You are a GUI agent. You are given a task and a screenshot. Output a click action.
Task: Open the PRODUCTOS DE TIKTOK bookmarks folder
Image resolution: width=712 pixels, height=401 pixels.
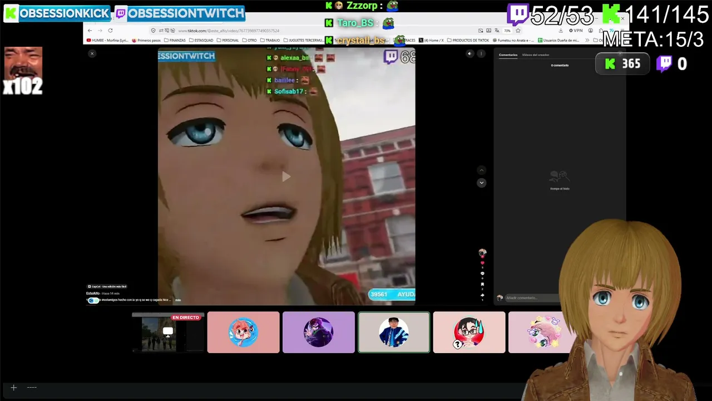point(468,40)
